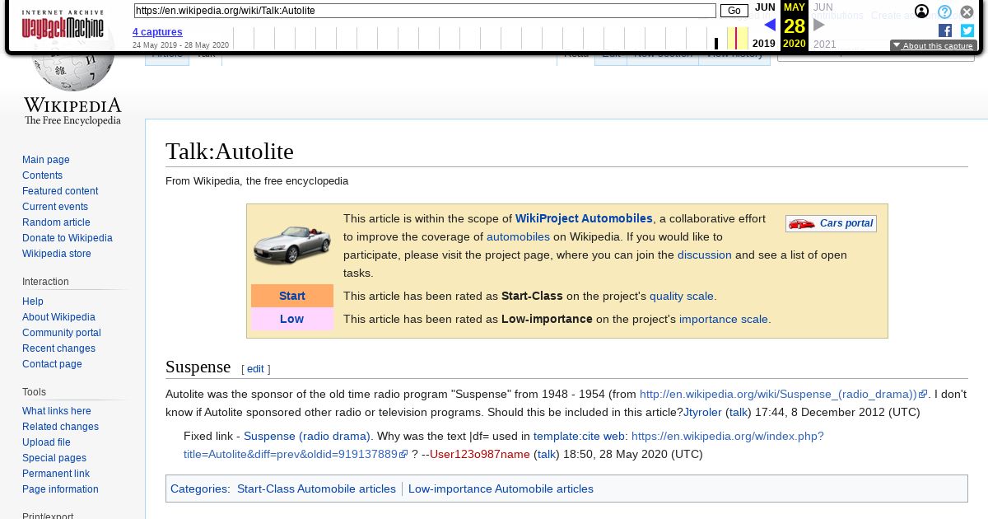Open the 4 captures link
This screenshot has height=519, width=988.
point(157,32)
